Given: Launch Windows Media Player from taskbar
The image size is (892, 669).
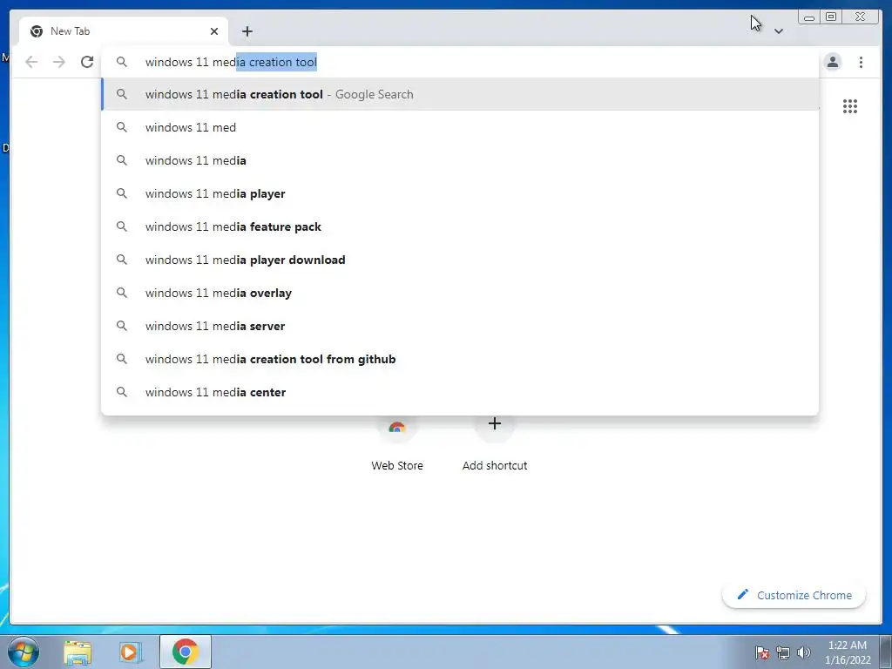Looking at the screenshot, I should tap(131, 652).
